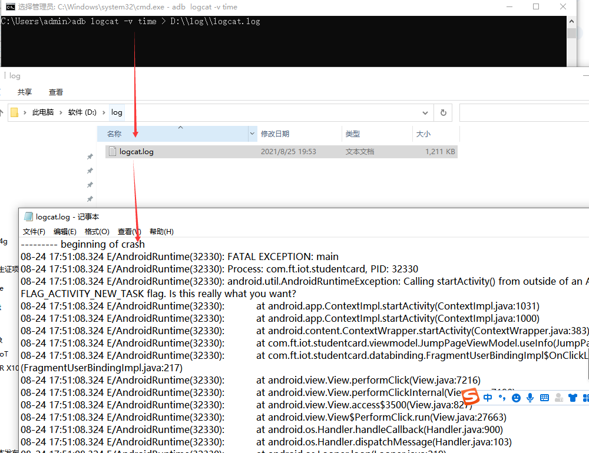Open the Sogou emoji picker

[516, 397]
